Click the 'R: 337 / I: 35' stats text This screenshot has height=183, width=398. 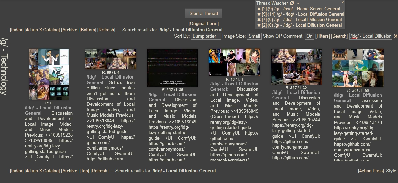[x=172, y=90]
